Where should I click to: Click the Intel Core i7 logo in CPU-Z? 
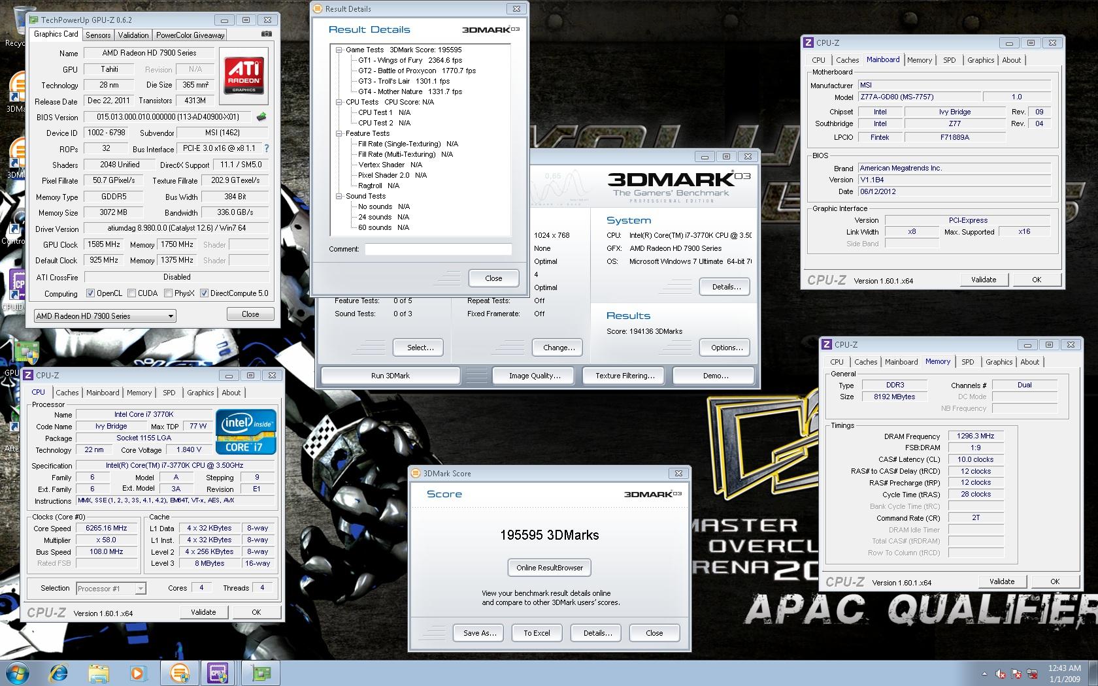tap(246, 431)
